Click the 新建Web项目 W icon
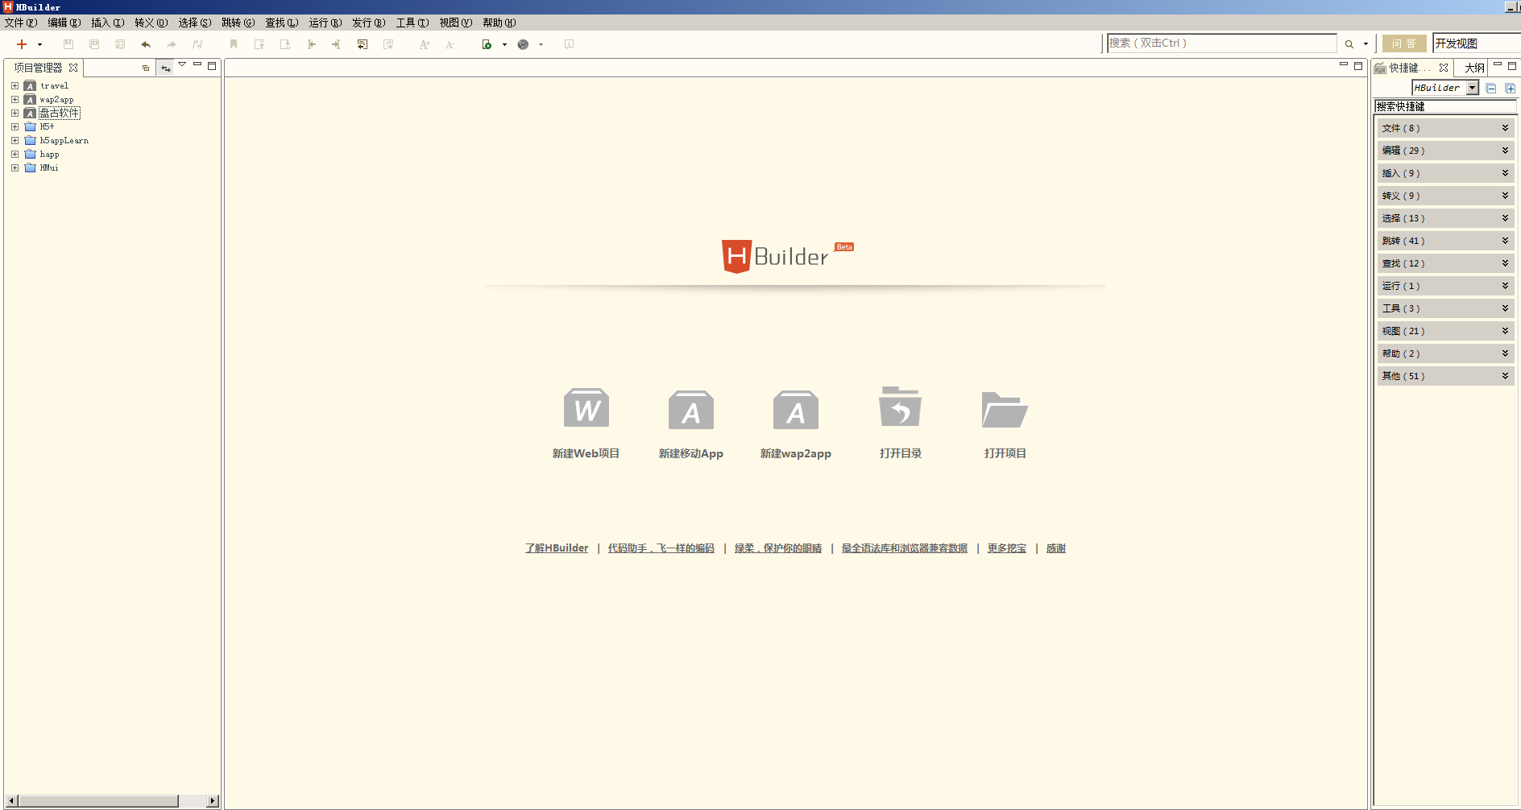The width and height of the screenshot is (1521, 810). 586,407
